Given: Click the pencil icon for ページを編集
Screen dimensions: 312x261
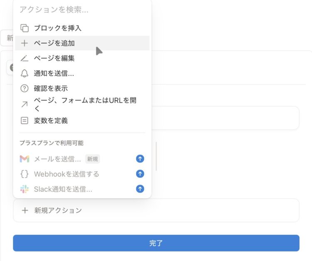Looking at the screenshot, I should pyautogui.click(x=25, y=58).
